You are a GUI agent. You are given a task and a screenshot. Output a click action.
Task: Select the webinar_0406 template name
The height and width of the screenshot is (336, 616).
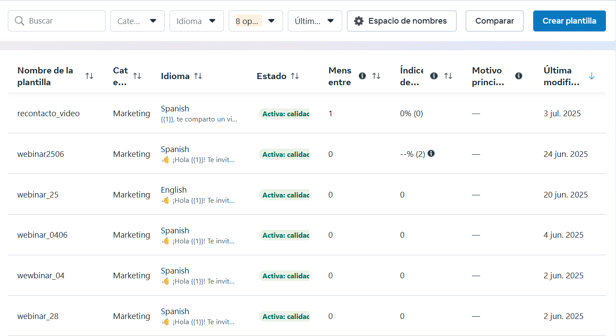point(42,235)
